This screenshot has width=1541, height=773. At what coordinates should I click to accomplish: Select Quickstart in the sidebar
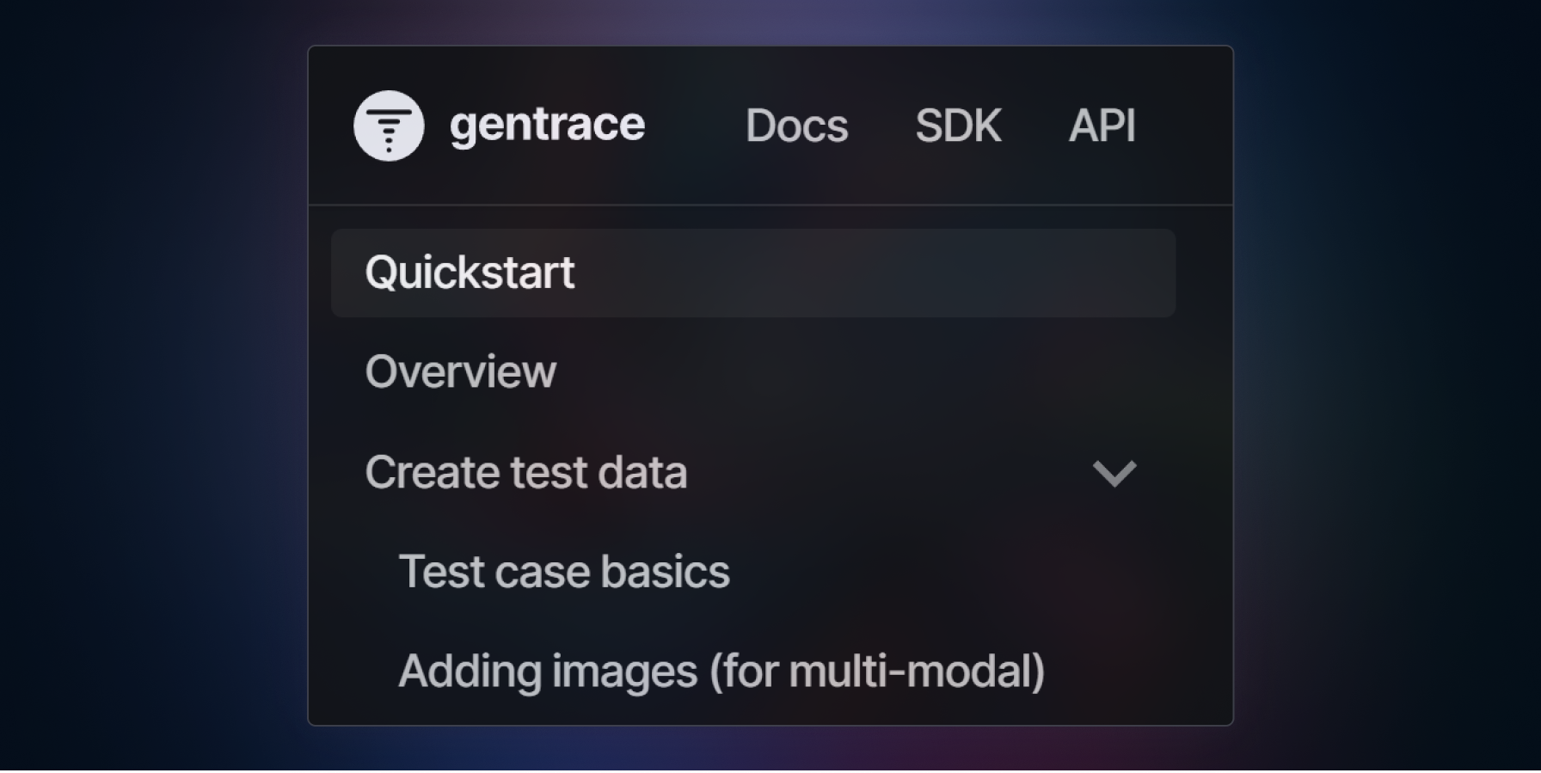(470, 273)
